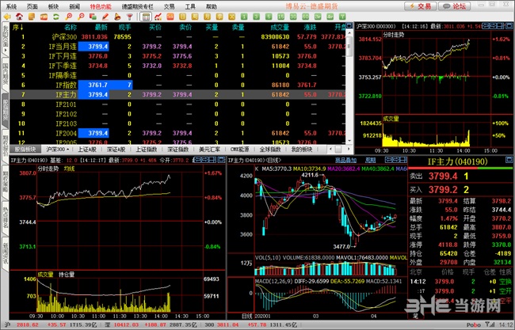Viewport: 515px width, 330px height.
Task: Switch to the 美元汇率 tab
Action: click(x=209, y=150)
